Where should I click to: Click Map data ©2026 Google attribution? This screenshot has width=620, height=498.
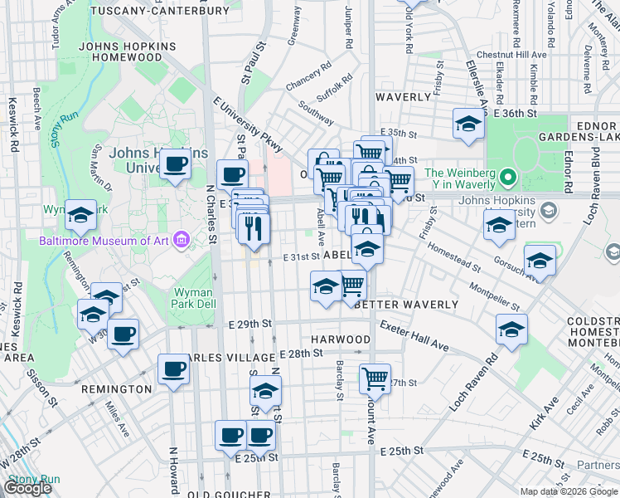569,491
